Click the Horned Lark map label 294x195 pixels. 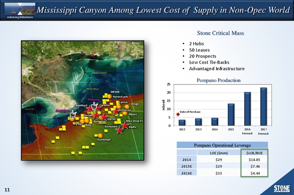[120, 97]
